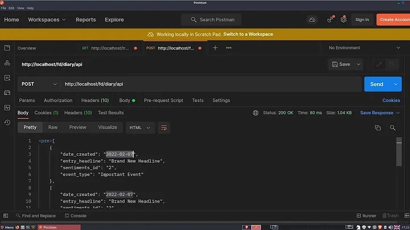Open the request Params tab

(x=27, y=100)
